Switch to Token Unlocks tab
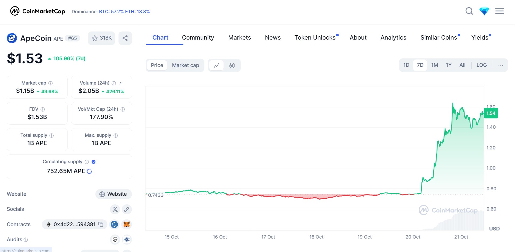 pyautogui.click(x=315, y=38)
